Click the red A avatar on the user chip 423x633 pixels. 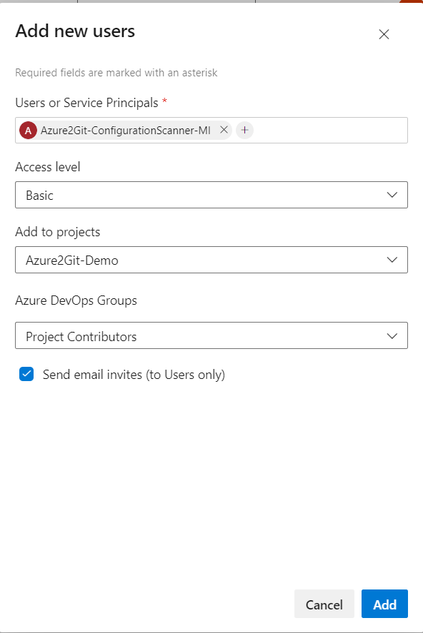(29, 130)
